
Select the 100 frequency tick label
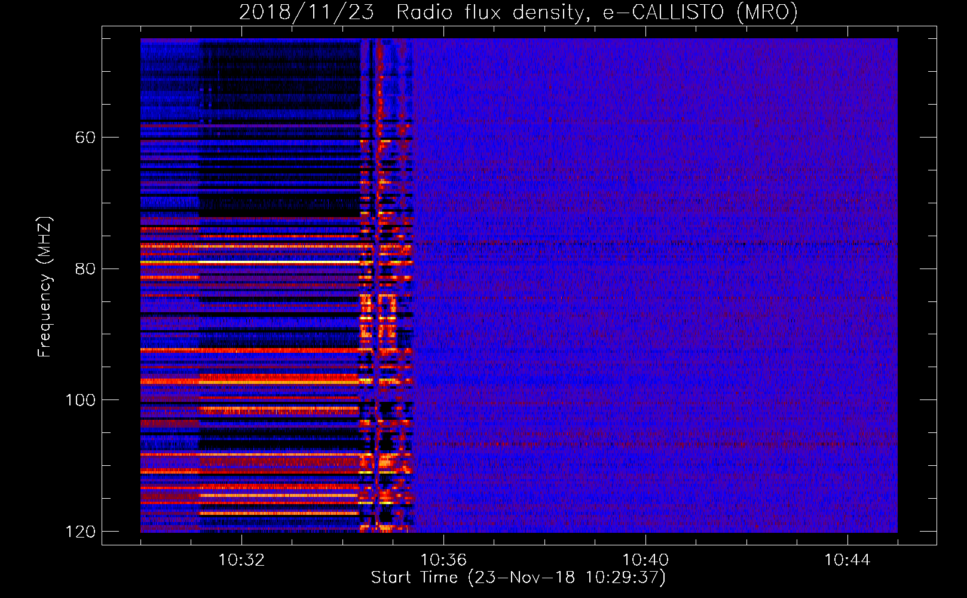point(80,400)
